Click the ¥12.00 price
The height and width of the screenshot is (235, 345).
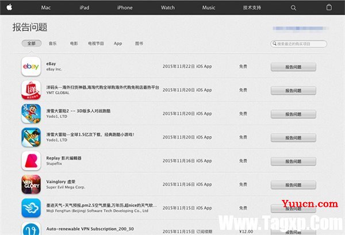coord(246,232)
